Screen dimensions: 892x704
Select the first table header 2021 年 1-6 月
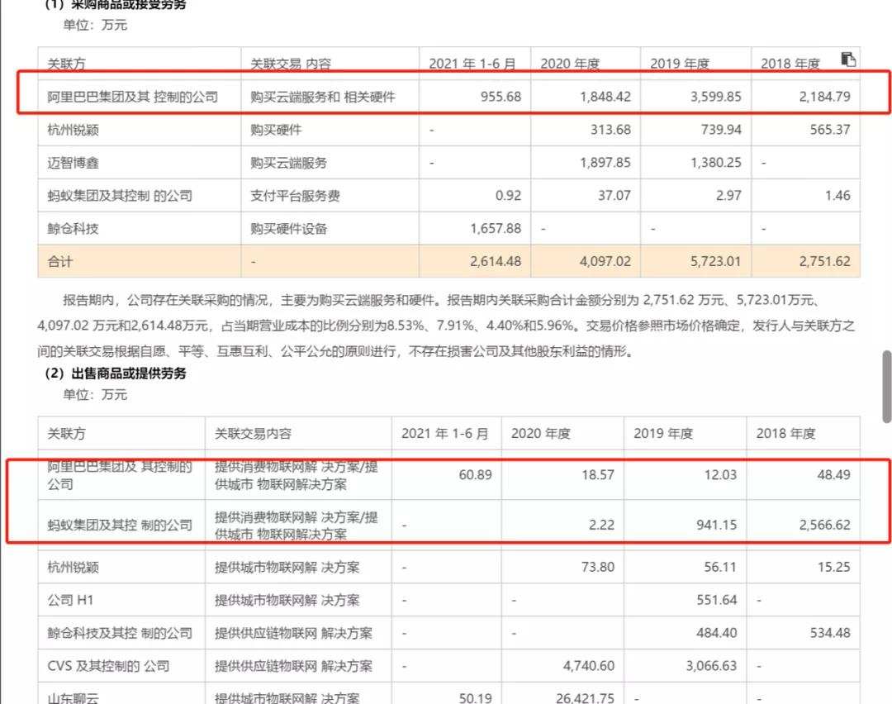pos(472,64)
